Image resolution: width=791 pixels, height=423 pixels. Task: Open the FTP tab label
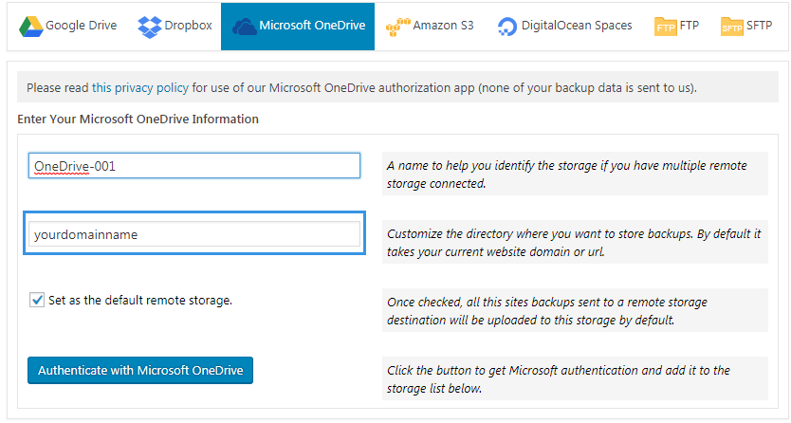tap(690, 26)
